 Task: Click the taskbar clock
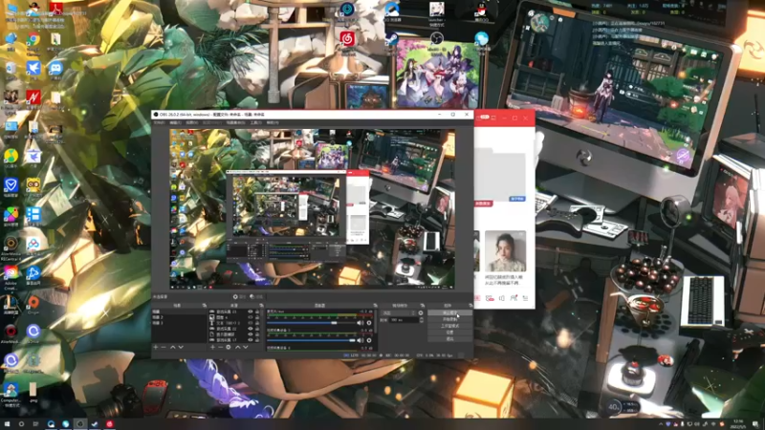coord(737,423)
